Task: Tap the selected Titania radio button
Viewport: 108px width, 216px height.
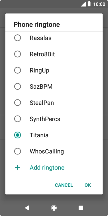Action: click(17, 135)
